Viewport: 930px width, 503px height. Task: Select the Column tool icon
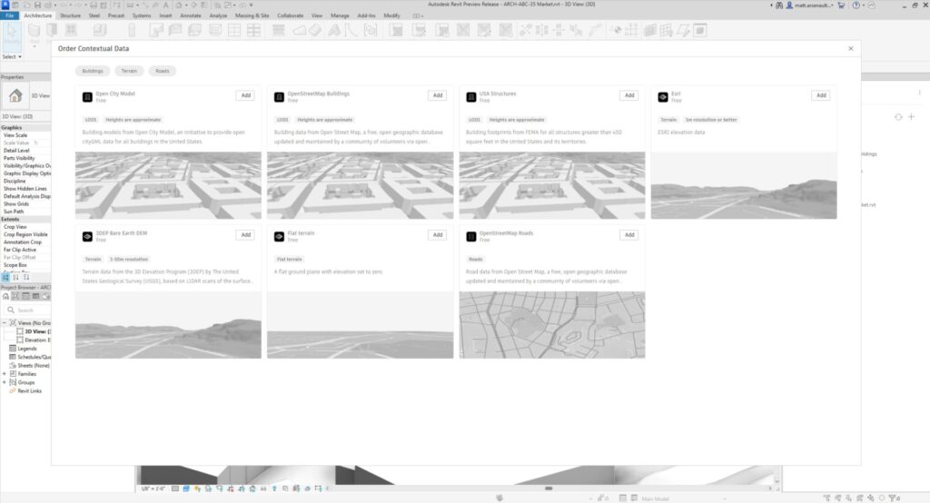[x=132, y=30]
